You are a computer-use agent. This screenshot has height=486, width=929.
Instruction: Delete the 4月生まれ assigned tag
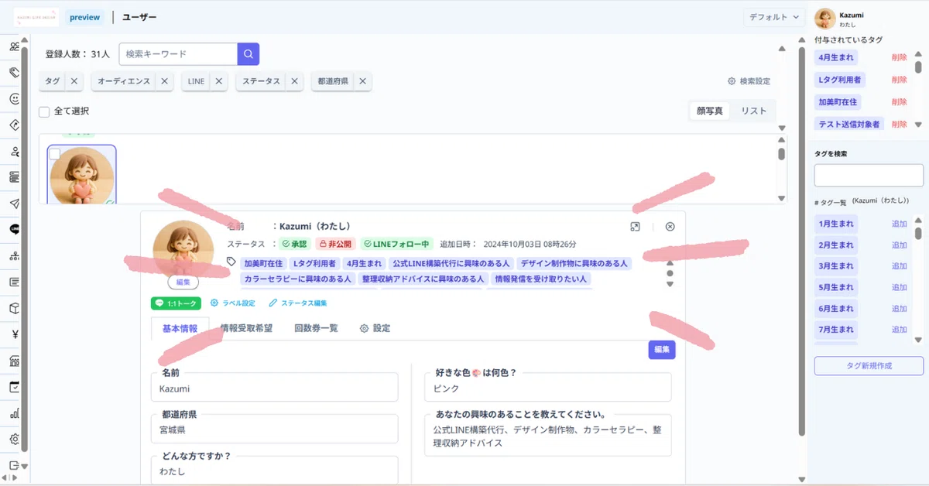click(x=899, y=57)
